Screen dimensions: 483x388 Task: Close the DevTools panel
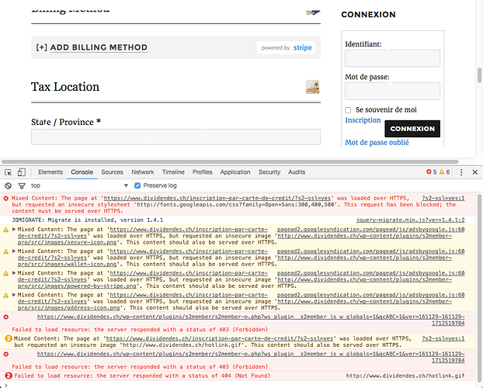(475, 172)
